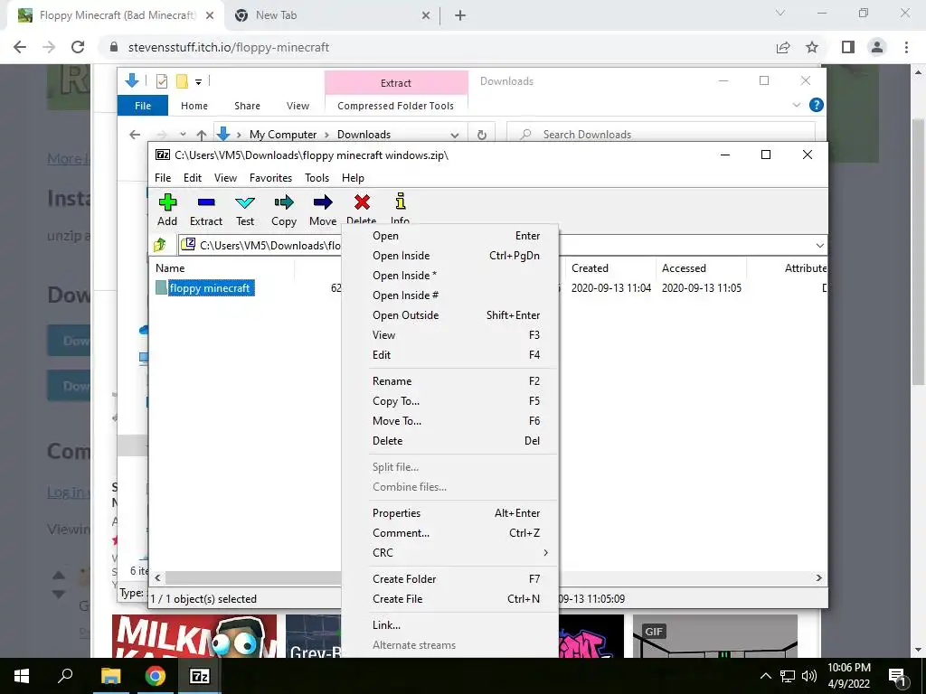Select Create File in the context menu
The width and height of the screenshot is (926, 694).
coord(450,599)
